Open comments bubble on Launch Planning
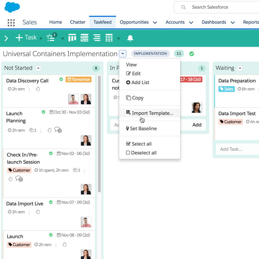The width and height of the screenshot is (259, 259). (58, 130)
